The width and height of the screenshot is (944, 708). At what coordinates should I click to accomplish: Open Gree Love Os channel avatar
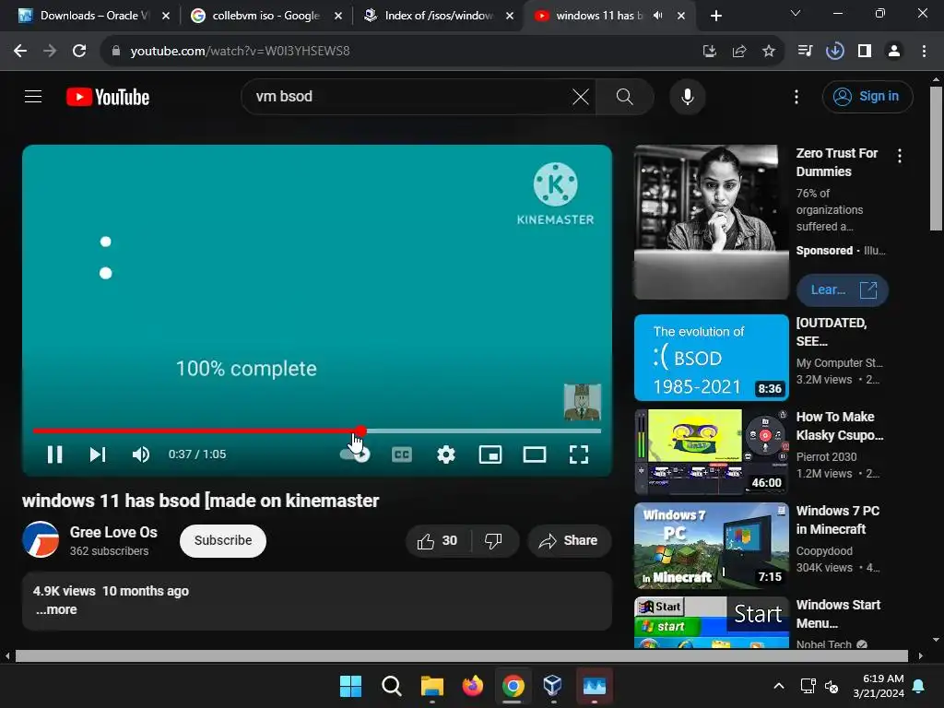pos(41,539)
